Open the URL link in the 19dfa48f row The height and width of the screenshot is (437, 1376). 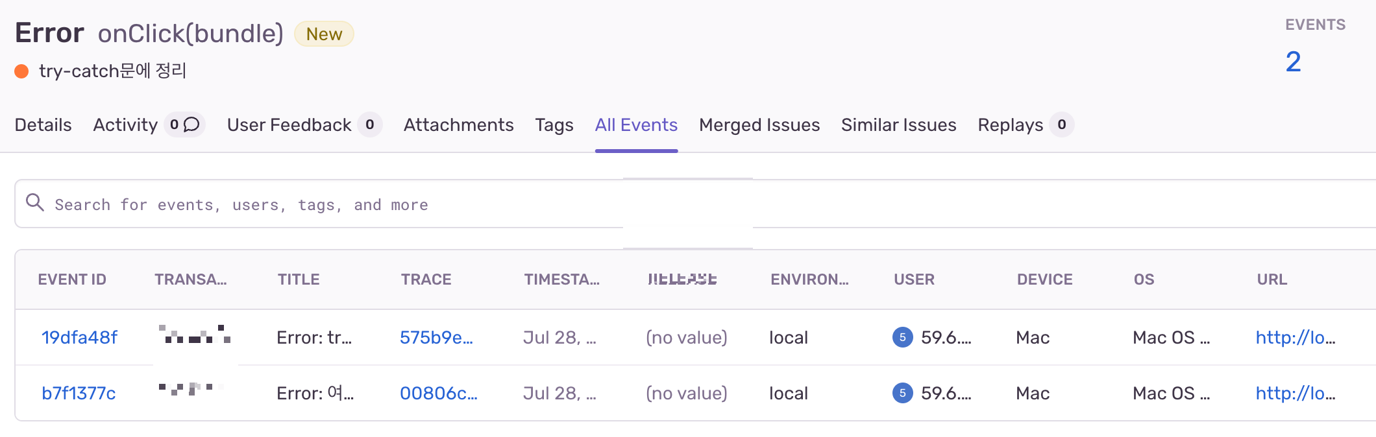(x=1296, y=337)
